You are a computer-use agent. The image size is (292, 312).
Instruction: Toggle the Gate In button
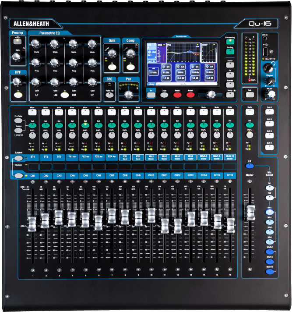(112, 67)
